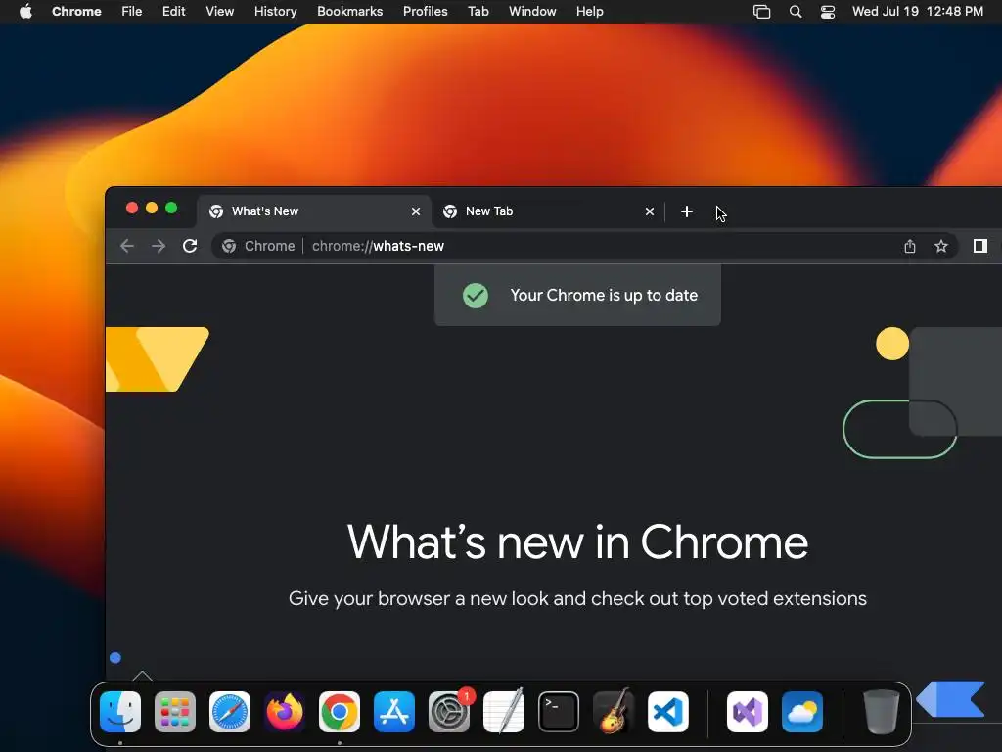This screenshot has height=752, width=1002.
Task: Close the New Tab tab
Action: click(x=650, y=211)
